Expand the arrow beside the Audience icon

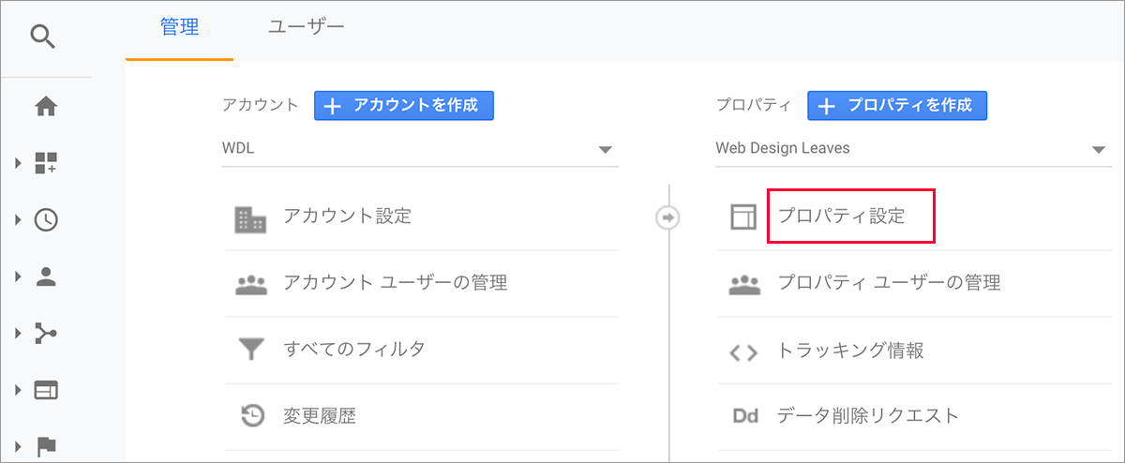18,276
